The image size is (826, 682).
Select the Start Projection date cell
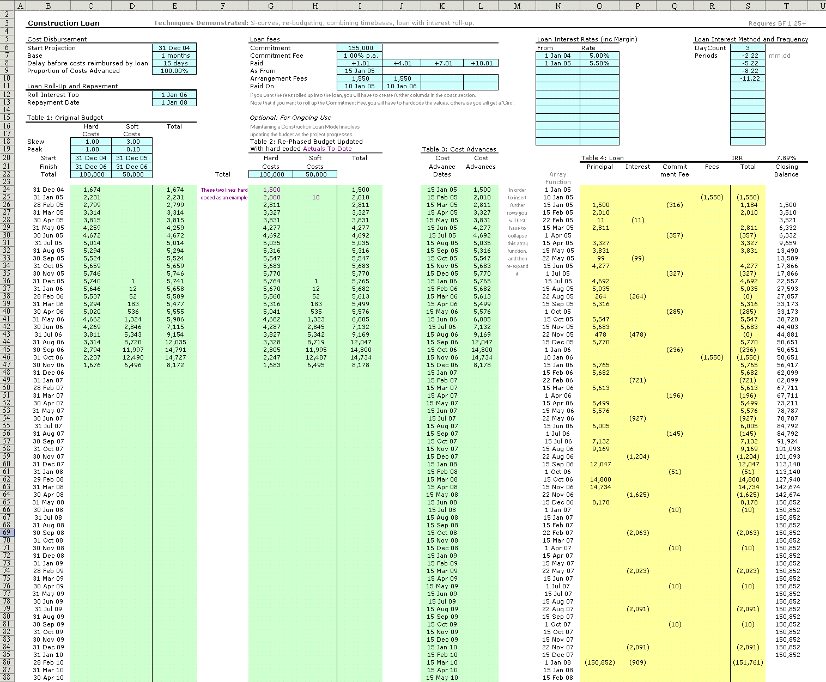pyautogui.click(x=174, y=48)
